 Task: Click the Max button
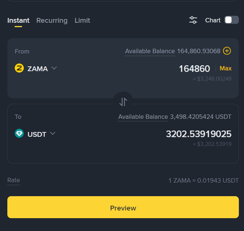coord(226,68)
